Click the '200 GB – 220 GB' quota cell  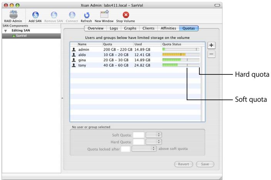(x=118, y=49)
